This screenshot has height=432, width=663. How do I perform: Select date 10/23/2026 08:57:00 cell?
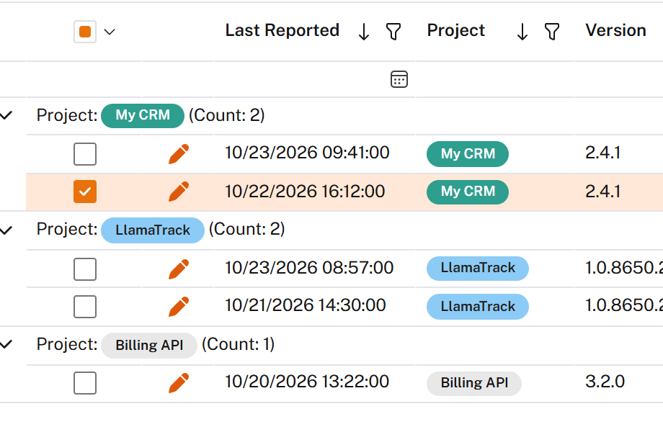coord(309,268)
